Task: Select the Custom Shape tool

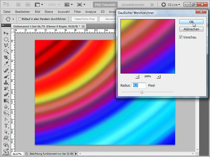Action: (x=6, y=138)
